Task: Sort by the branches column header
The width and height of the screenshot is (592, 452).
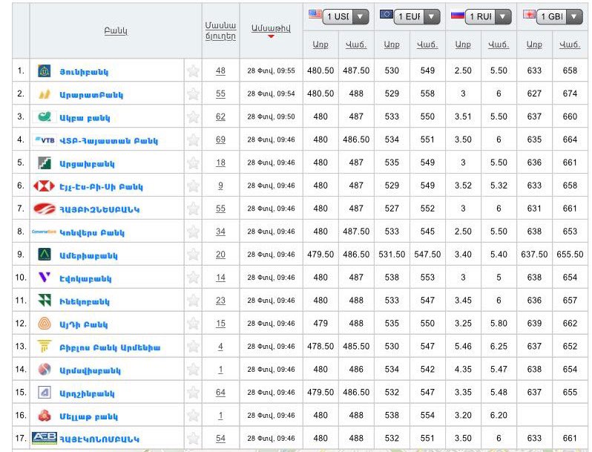Action: pyautogui.click(x=220, y=31)
